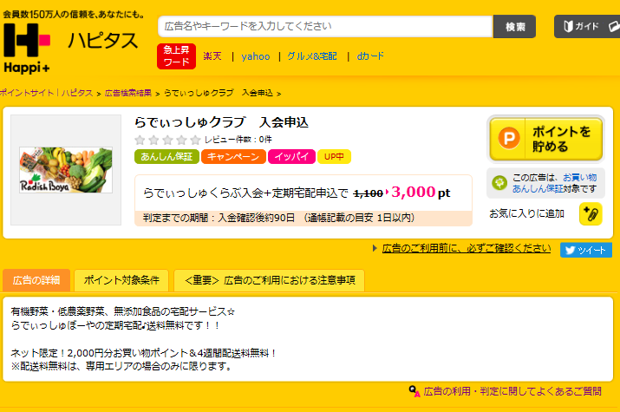
Task: Select the yahoo trending keyword
Action: 256,56
